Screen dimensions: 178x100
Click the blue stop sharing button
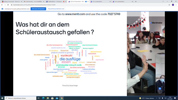38,9
